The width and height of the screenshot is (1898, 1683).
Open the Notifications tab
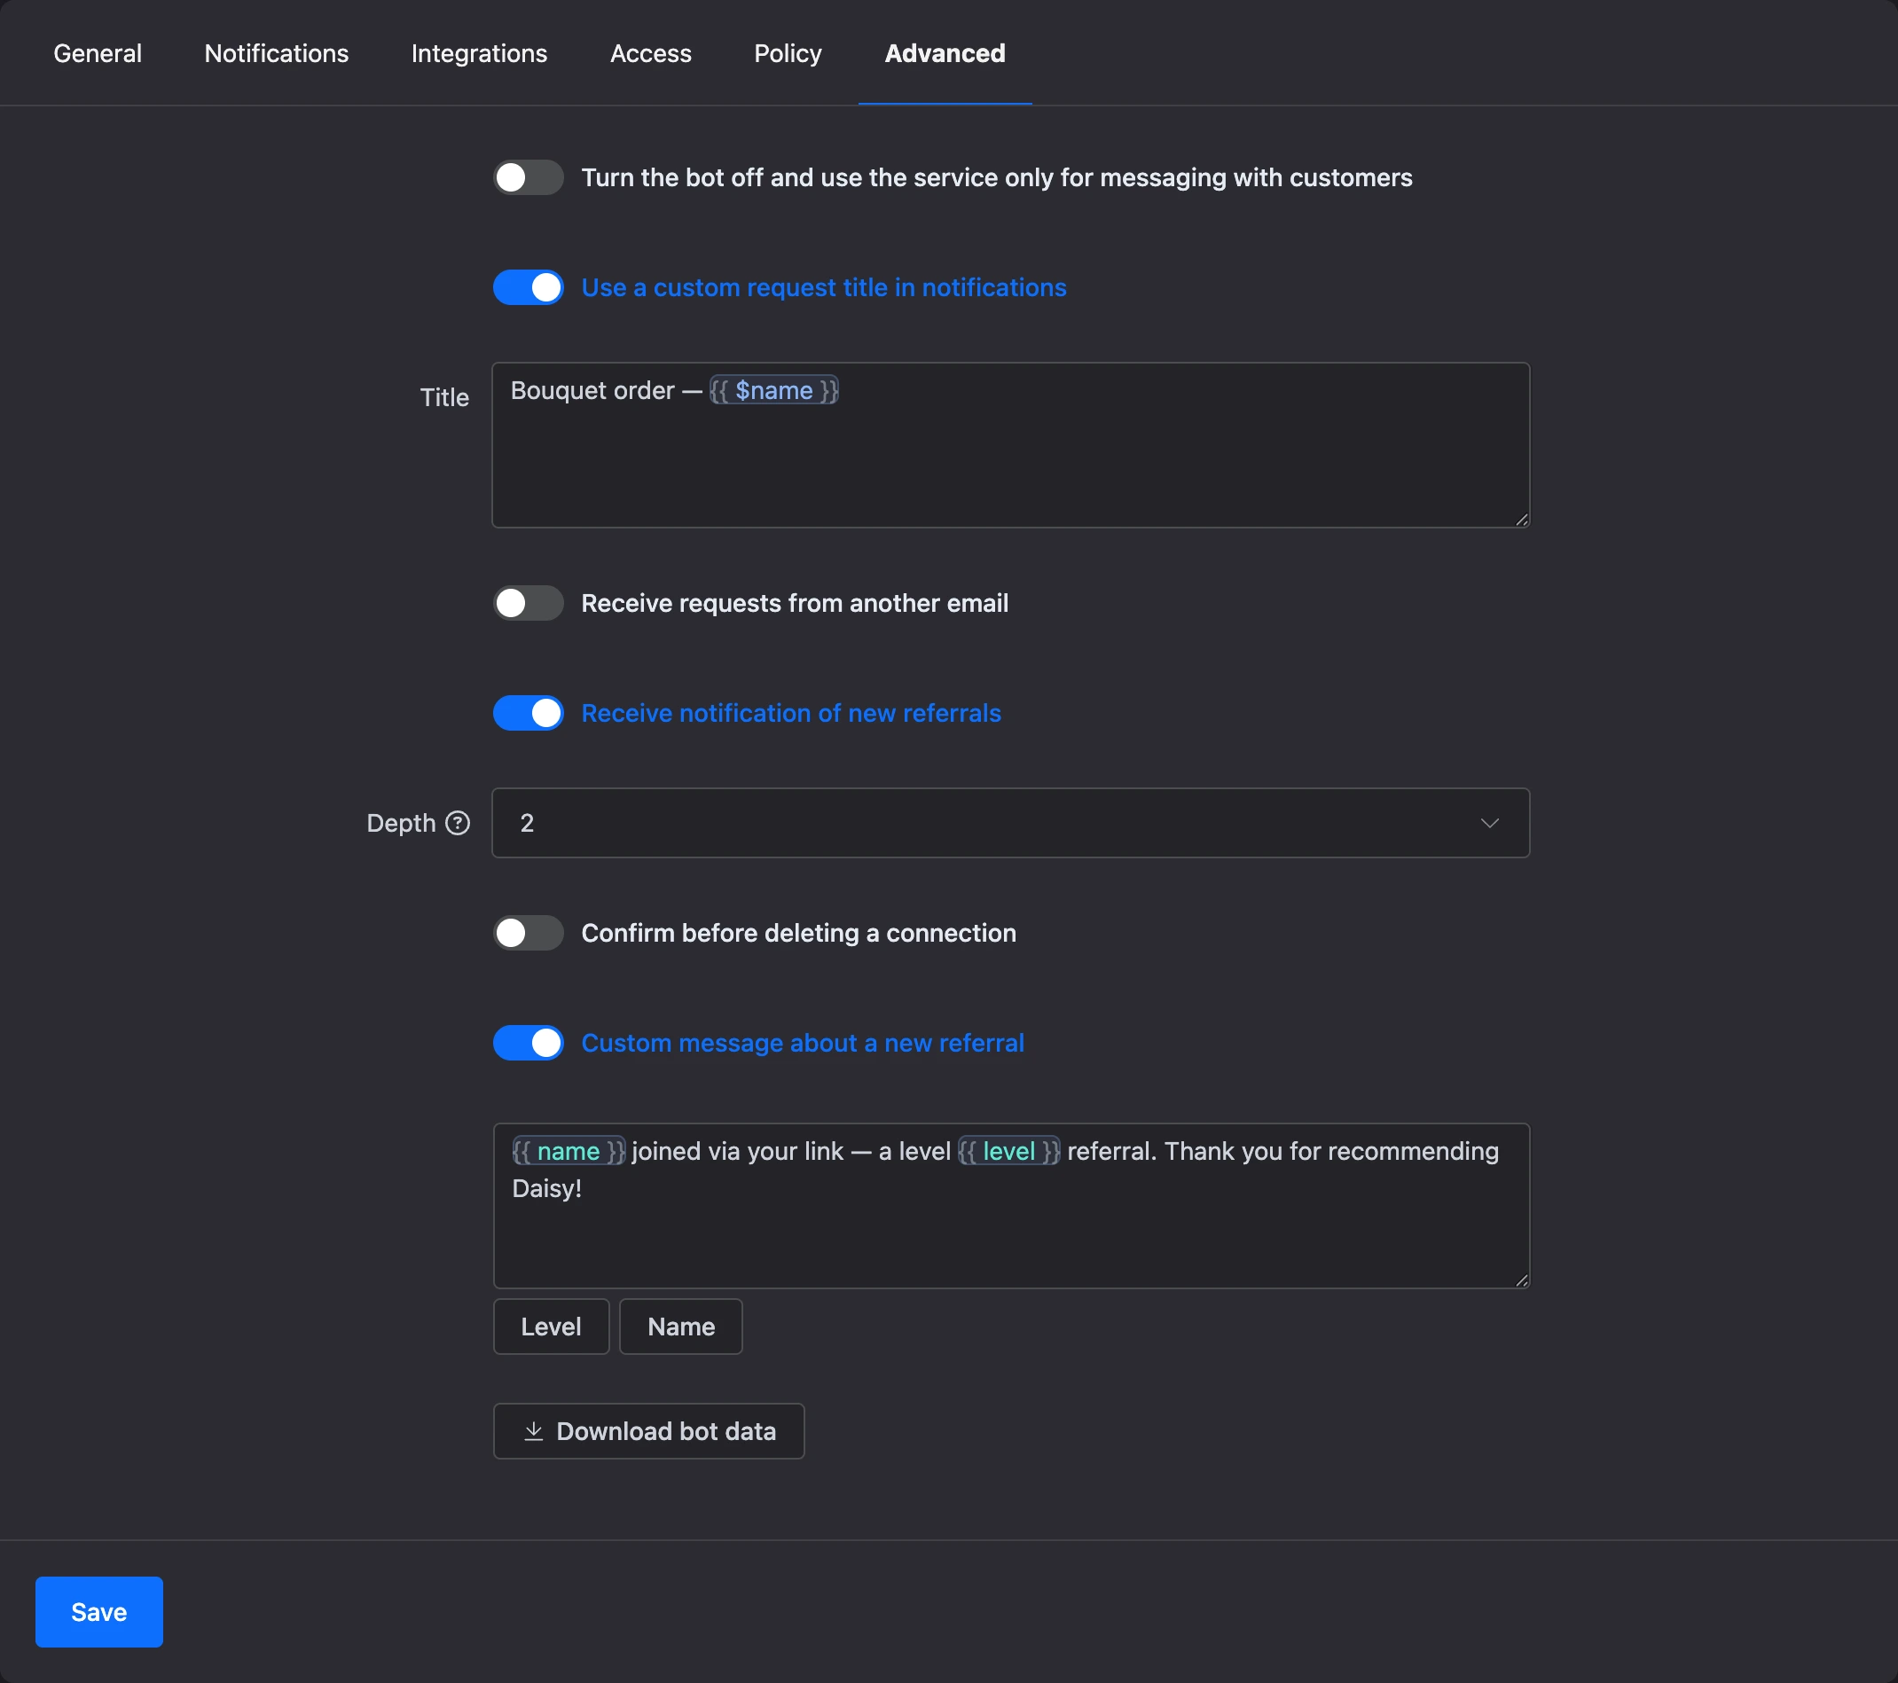[277, 54]
